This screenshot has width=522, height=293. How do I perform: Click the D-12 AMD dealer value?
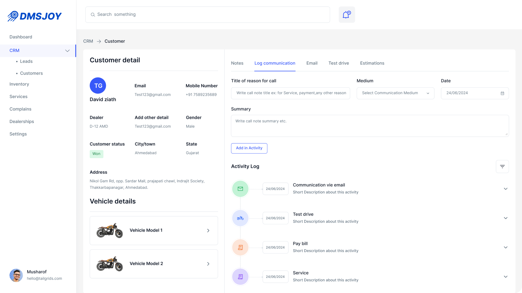click(99, 127)
